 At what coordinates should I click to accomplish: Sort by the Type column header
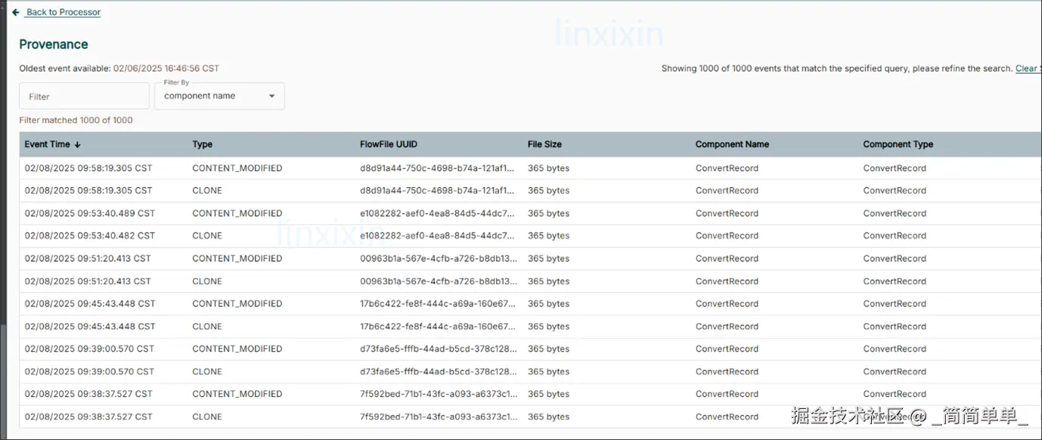202,144
